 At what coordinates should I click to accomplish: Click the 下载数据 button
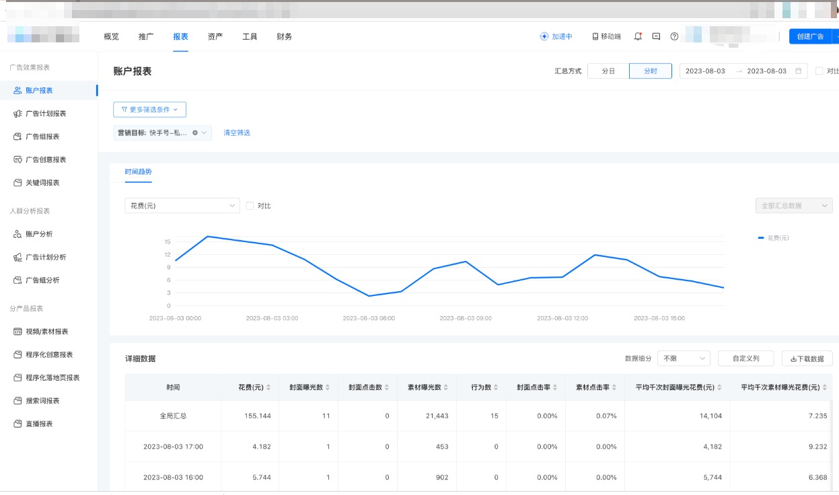(807, 358)
